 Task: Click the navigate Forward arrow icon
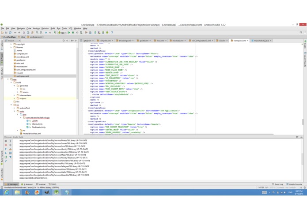[50, 33]
